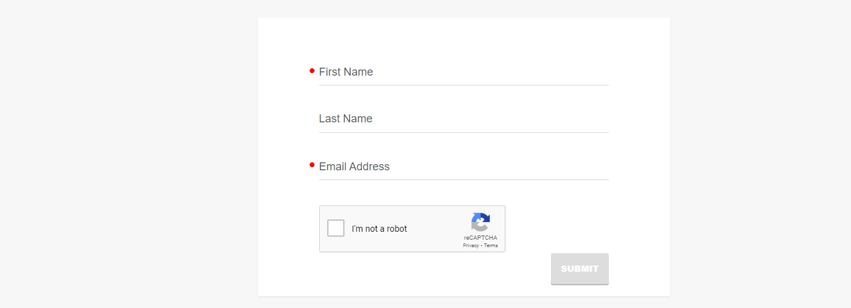851x308 pixels.
Task: Open the reCAPTCHA Terms link
Action: point(491,245)
